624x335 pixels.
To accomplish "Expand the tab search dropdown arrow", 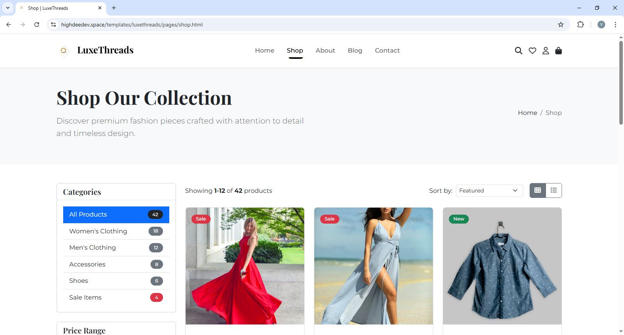I will (8, 8).
